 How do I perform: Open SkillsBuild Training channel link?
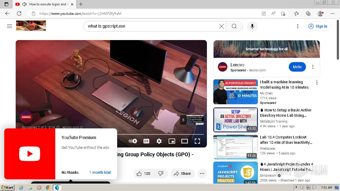[274, 121]
